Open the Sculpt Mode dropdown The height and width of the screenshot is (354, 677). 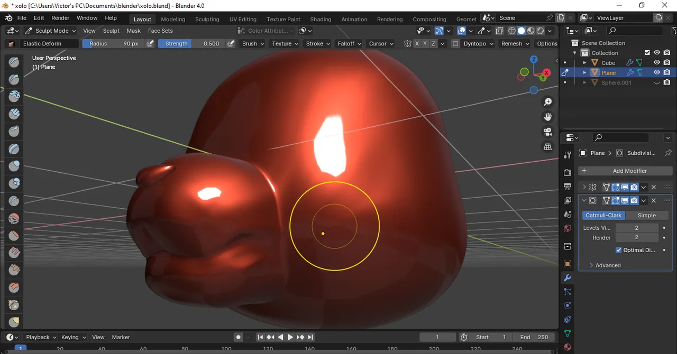click(x=50, y=31)
